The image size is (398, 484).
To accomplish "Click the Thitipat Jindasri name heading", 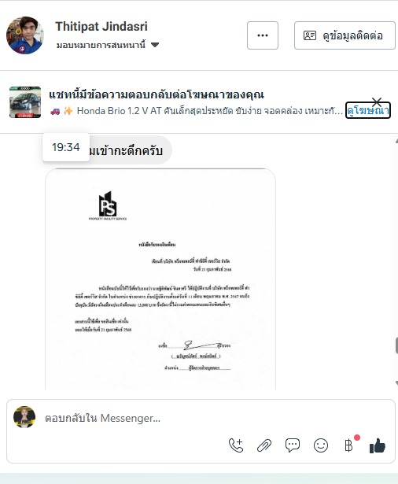I will (101, 27).
